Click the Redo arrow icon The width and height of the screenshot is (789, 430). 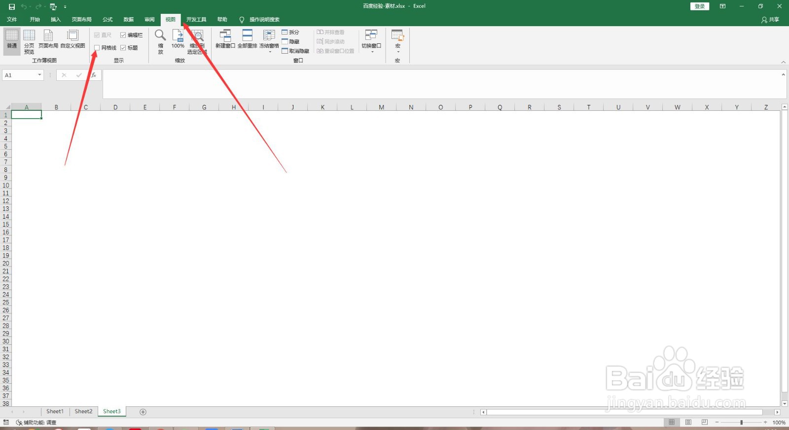click(38, 7)
